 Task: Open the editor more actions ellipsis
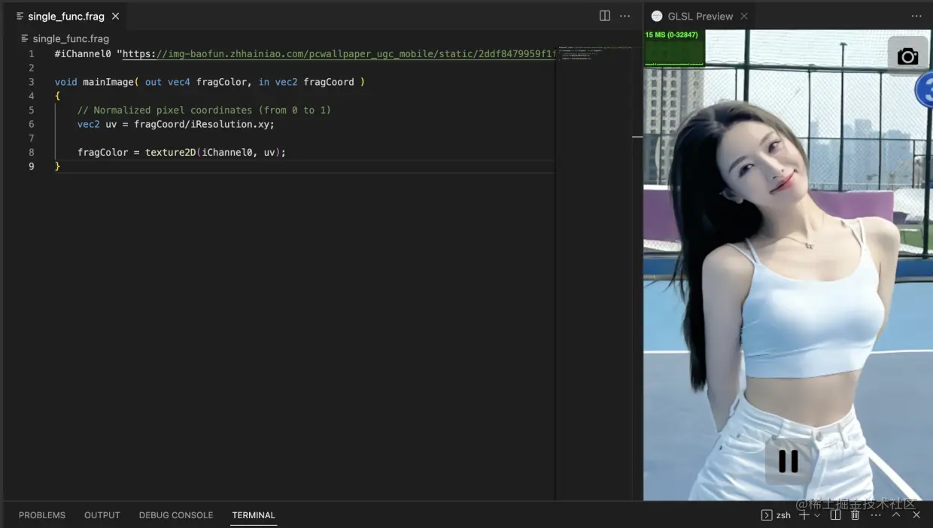coord(625,16)
